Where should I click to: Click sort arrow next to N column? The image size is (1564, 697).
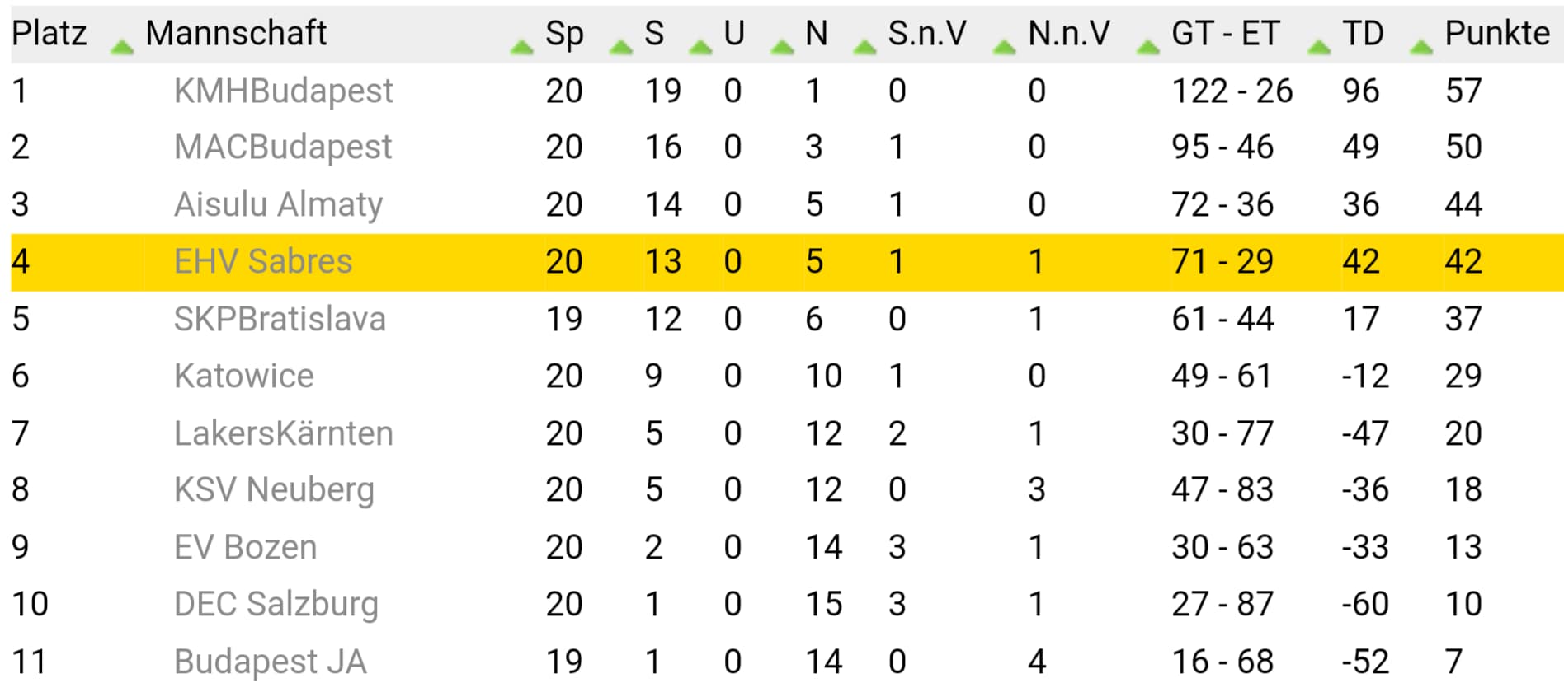click(864, 48)
